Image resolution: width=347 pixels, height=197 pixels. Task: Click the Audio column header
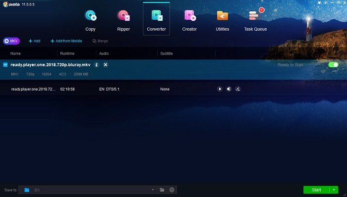[104, 53]
